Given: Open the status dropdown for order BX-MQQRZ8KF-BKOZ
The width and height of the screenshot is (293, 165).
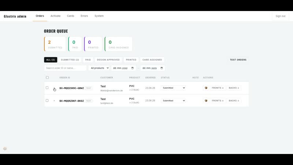Looking at the screenshot, I should click(x=173, y=100).
